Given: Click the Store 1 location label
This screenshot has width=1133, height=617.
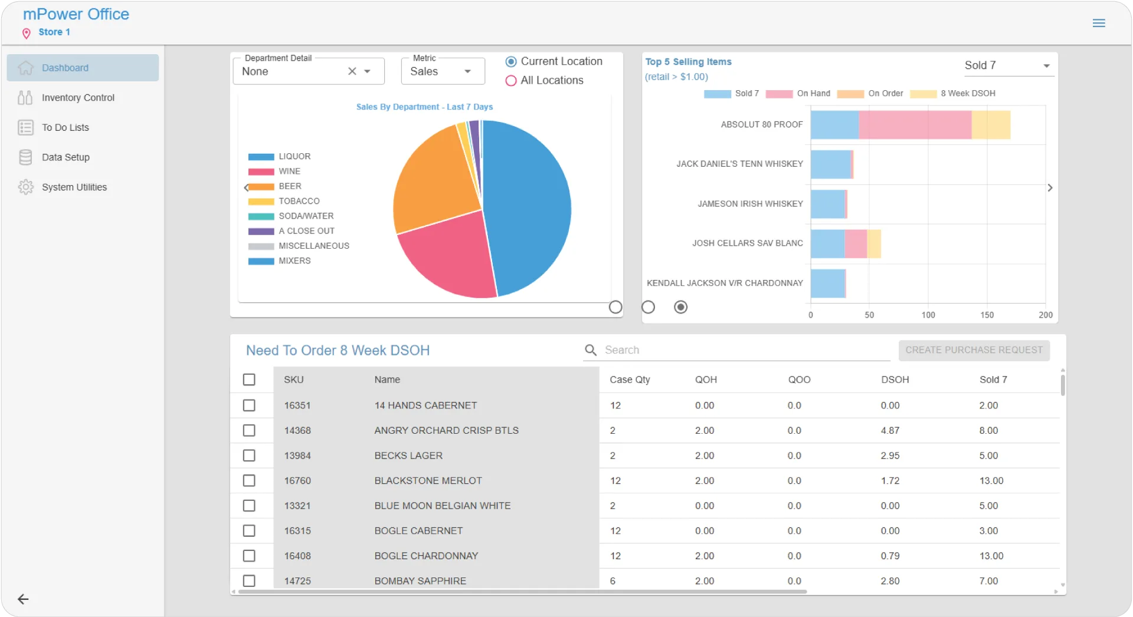Looking at the screenshot, I should (x=54, y=32).
